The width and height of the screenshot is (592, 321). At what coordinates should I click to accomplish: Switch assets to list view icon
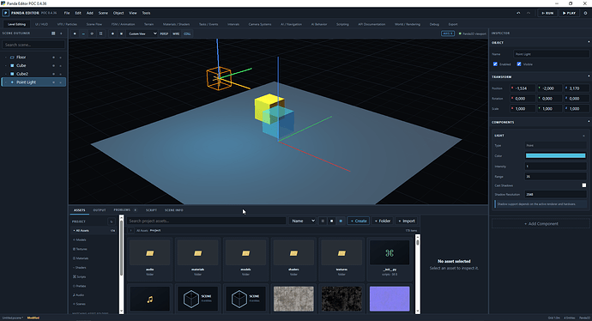(323, 221)
